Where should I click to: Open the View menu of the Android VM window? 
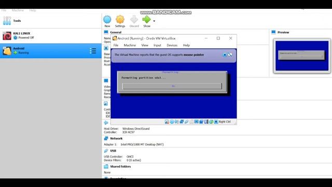click(145, 45)
